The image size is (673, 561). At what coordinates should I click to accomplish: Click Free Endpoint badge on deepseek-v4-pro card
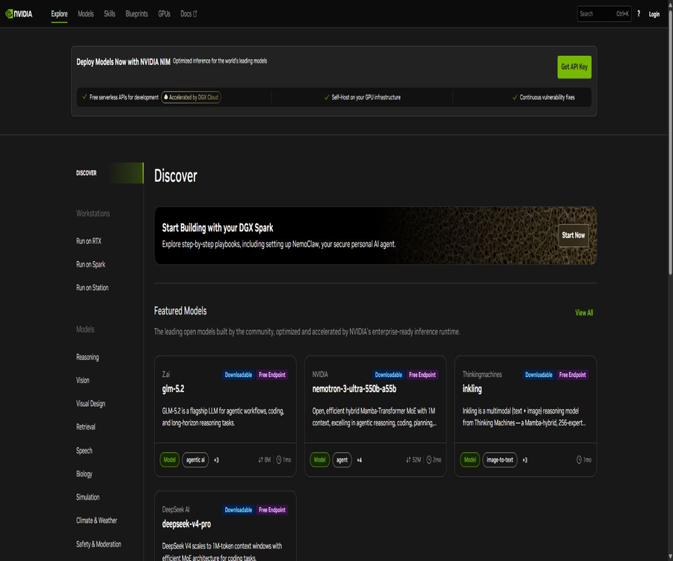point(272,510)
